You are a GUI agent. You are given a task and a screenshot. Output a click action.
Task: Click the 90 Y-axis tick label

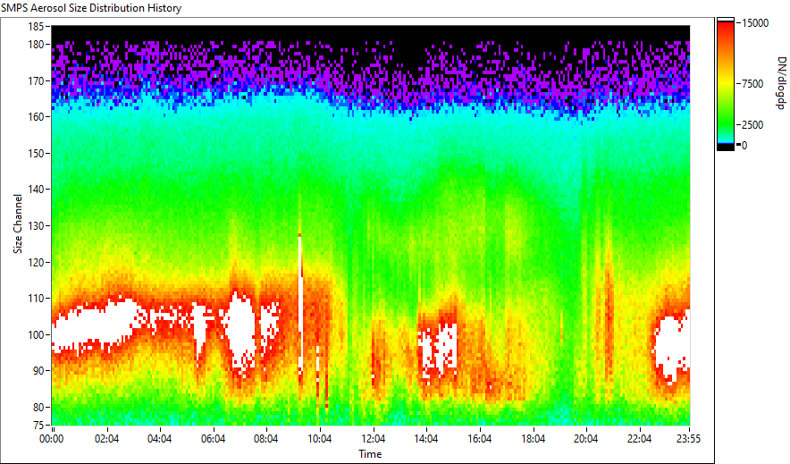(x=38, y=371)
